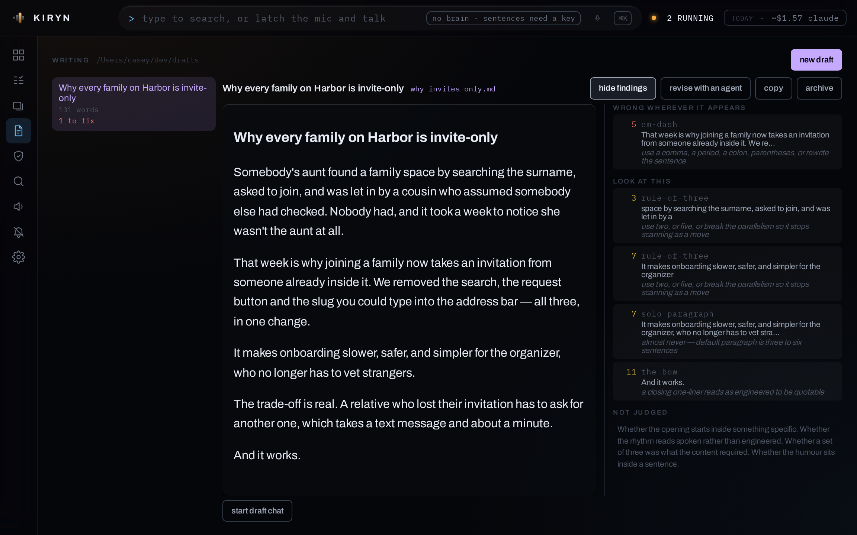Click the 'The trade-off is real' paragraph
The image size is (857, 535).
coord(408,414)
